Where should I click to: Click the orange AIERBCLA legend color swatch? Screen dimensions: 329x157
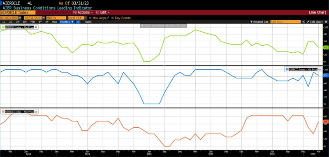[3, 112]
